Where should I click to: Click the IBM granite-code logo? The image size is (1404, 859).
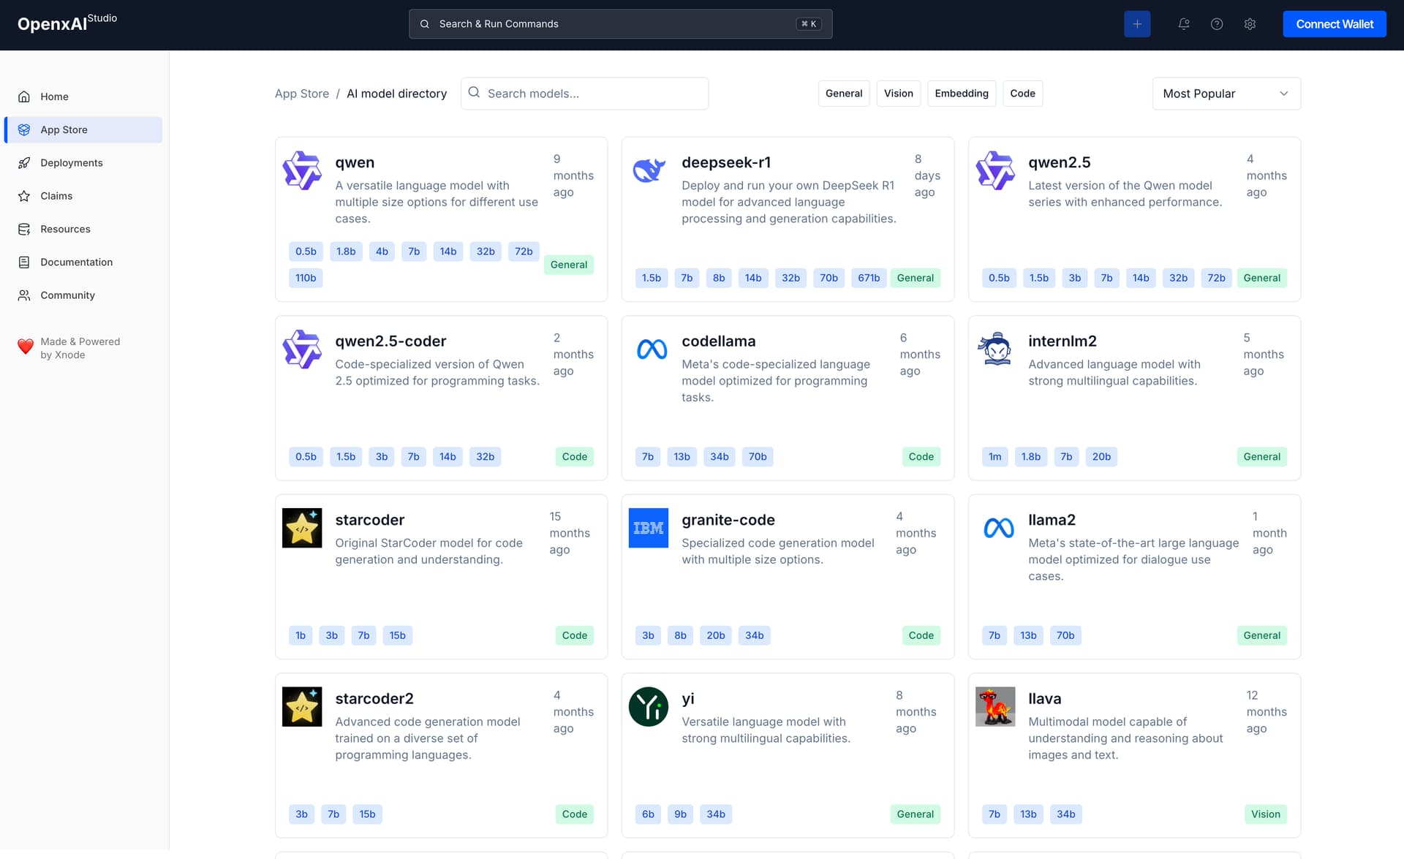tap(649, 528)
